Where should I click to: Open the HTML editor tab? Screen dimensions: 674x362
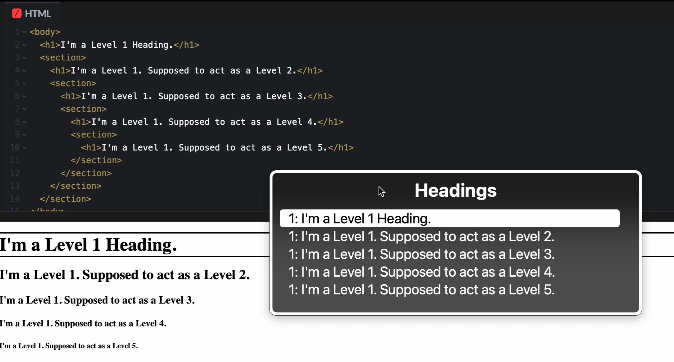32,13
